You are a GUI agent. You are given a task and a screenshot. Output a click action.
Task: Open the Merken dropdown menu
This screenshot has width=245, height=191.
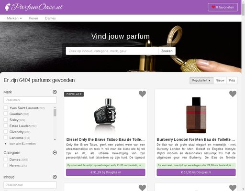tap(14, 18)
